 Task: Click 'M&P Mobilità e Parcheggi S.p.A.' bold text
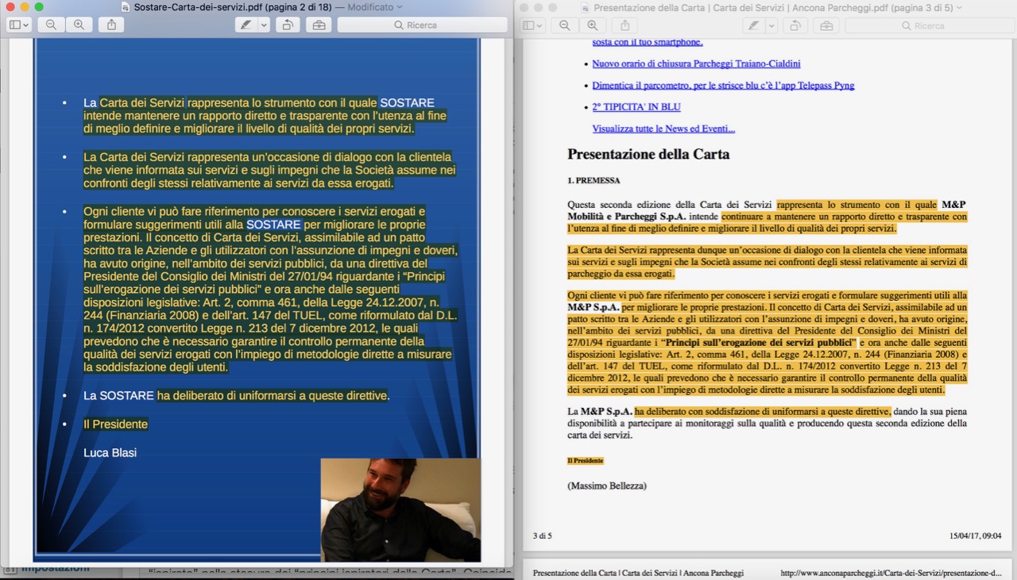[x=767, y=210]
